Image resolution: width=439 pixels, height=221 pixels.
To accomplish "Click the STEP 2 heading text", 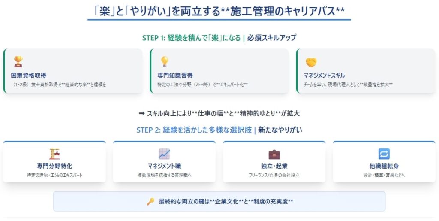I will coord(219,130).
